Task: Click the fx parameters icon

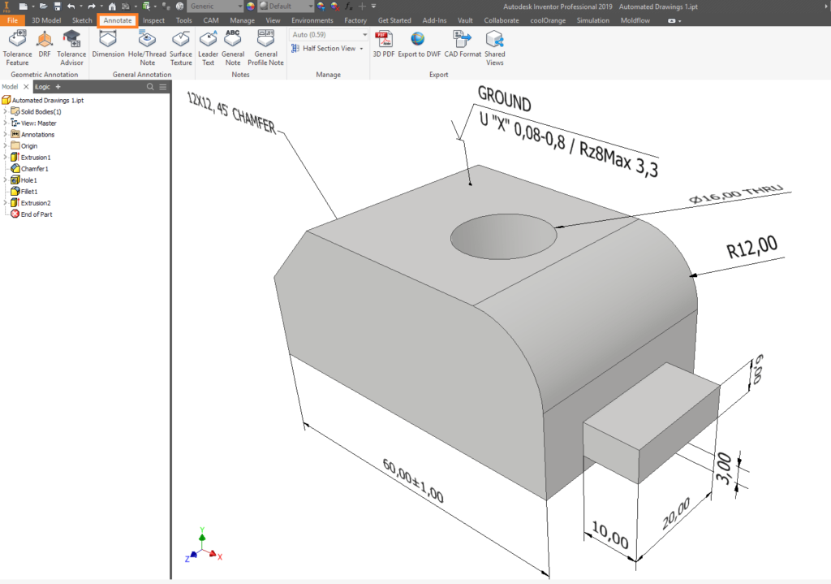Action: coord(348,6)
